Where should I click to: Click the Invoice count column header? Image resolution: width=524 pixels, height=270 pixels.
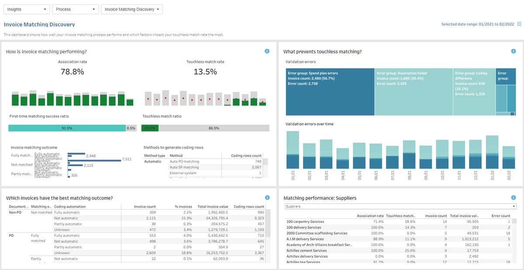point(435,216)
